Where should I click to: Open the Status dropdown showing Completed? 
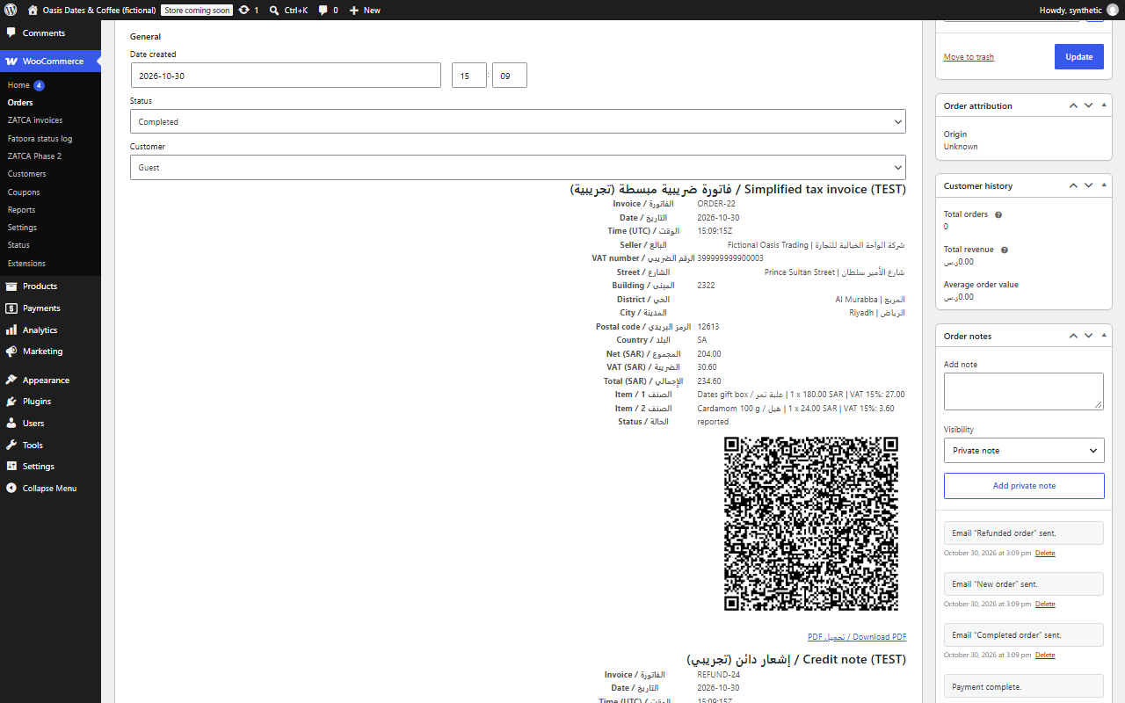pos(518,121)
